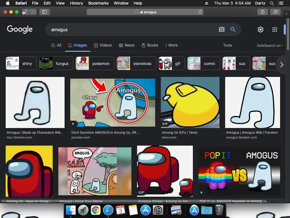This screenshot has width=290, height=218.
Task: Click the date and time in menu bar
Action: (233, 3)
